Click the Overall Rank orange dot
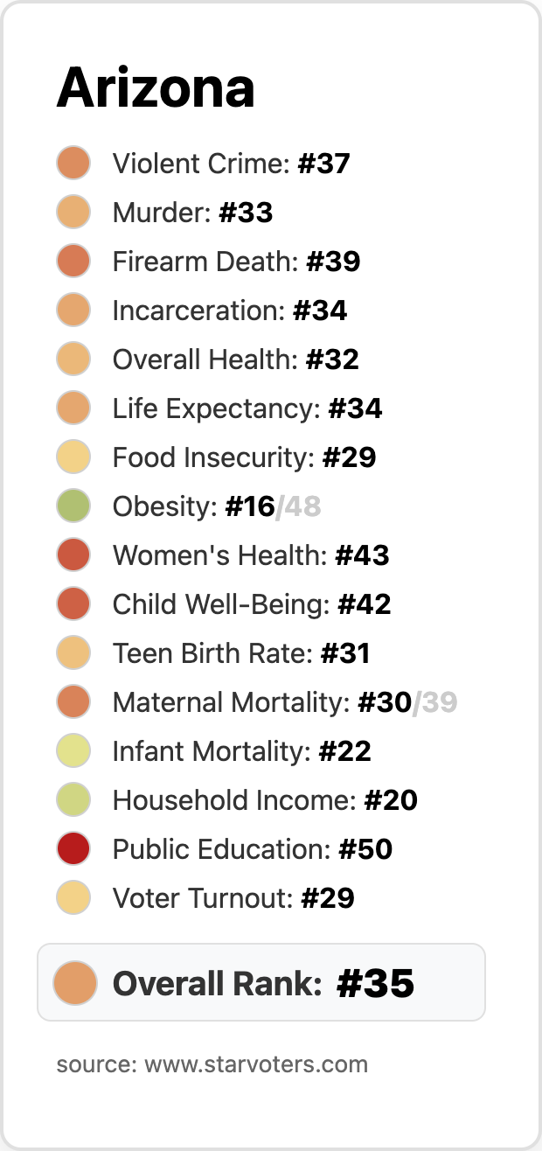542x1151 pixels. tap(73, 983)
